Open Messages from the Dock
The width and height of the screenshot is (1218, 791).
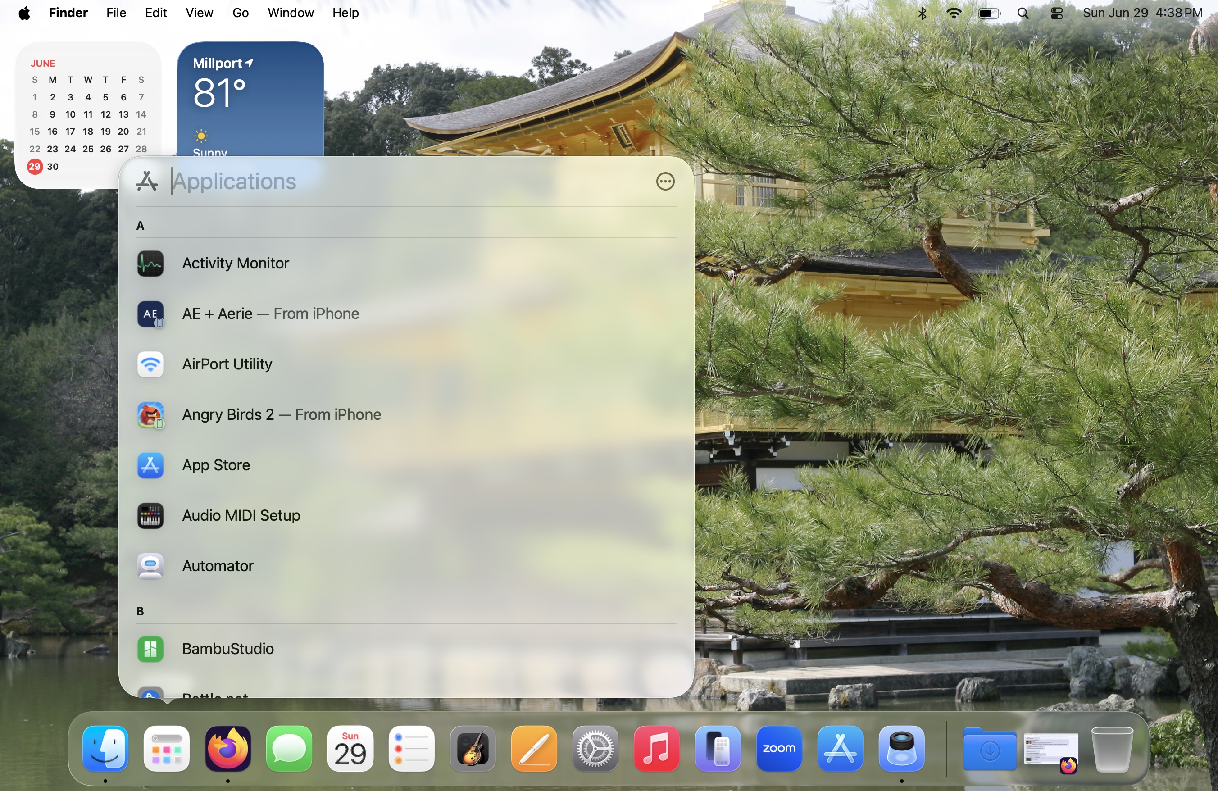[x=289, y=749]
